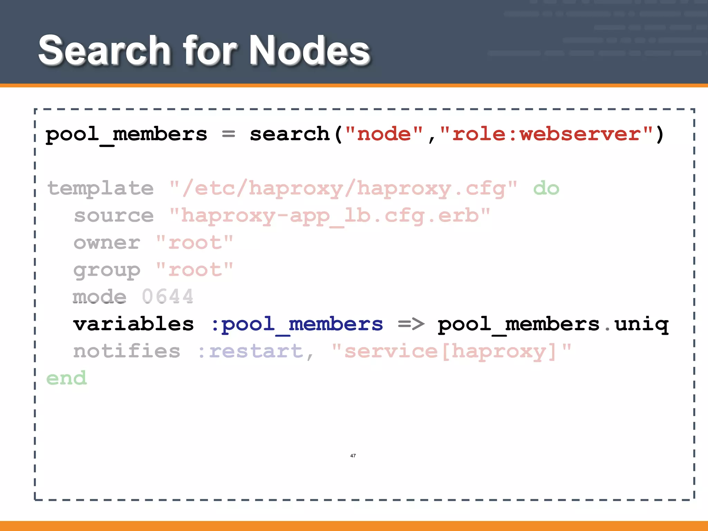Click the blue :pool_members symbol
The image size is (708, 531).
[297, 325]
